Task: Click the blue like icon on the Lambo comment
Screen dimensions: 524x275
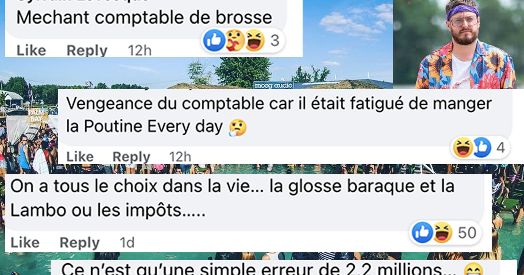Action: 422,232
